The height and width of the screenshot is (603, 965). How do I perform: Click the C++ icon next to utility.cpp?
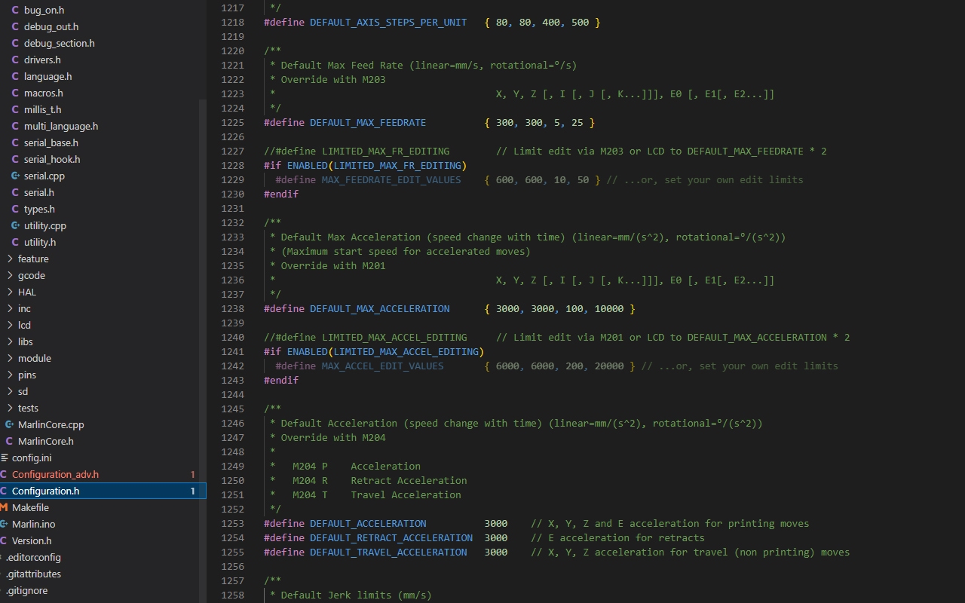point(15,225)
